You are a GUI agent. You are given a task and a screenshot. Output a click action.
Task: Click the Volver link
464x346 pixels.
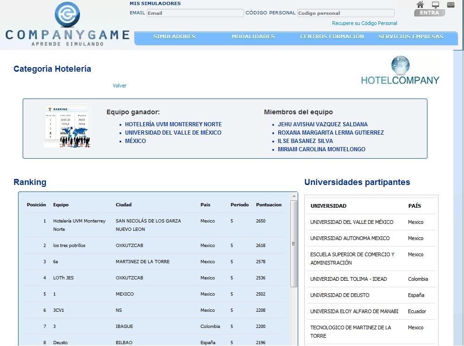click(119, 86)
